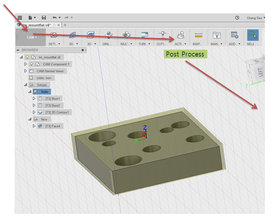
Task: Select lm_mountflat v8 in the browser
Action: (x=49, y=57)
